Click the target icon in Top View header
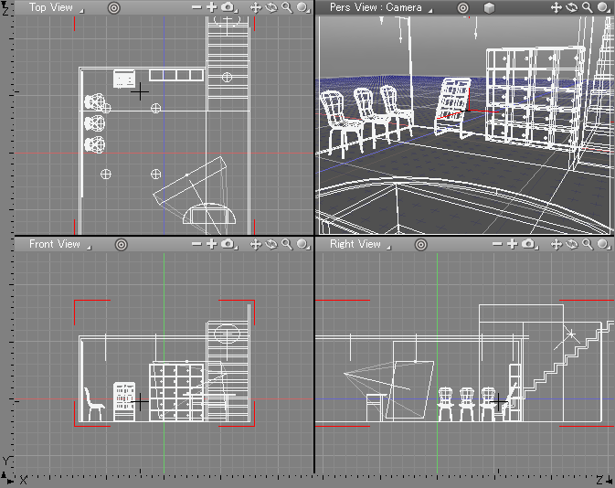 tap(113, 7)
